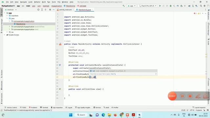The width and height of the screenshot is (210, 118).
Task: Toggle tool window quick access in status corner
Action: pyautogui.click(x=2, y=110)
